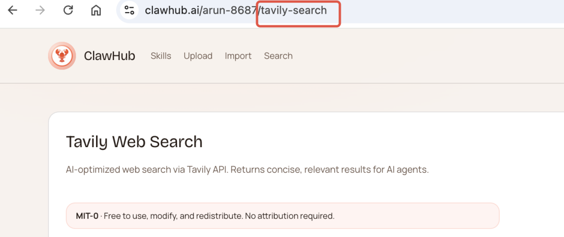Screen dimensions: 564x237
Task: Click the MIT-0 license label
Action: click(x=87, y=216)
